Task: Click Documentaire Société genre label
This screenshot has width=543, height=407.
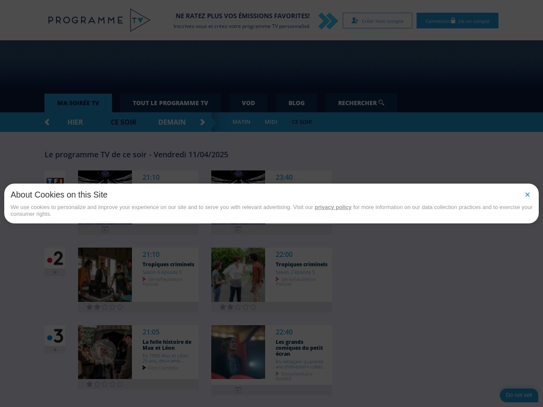Action: (294, 376)
